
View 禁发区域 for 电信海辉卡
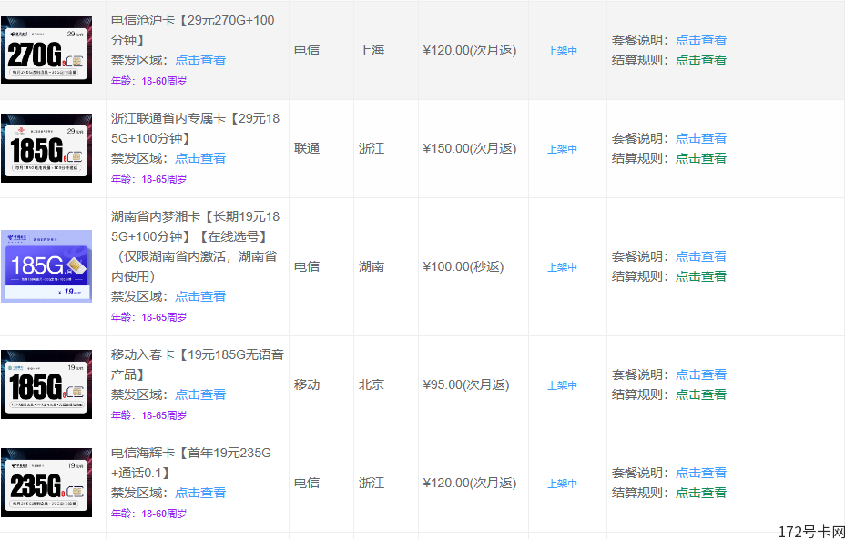200,493
